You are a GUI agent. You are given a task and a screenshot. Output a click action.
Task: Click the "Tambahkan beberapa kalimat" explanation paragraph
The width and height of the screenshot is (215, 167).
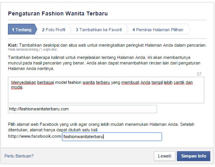(104, 63)
